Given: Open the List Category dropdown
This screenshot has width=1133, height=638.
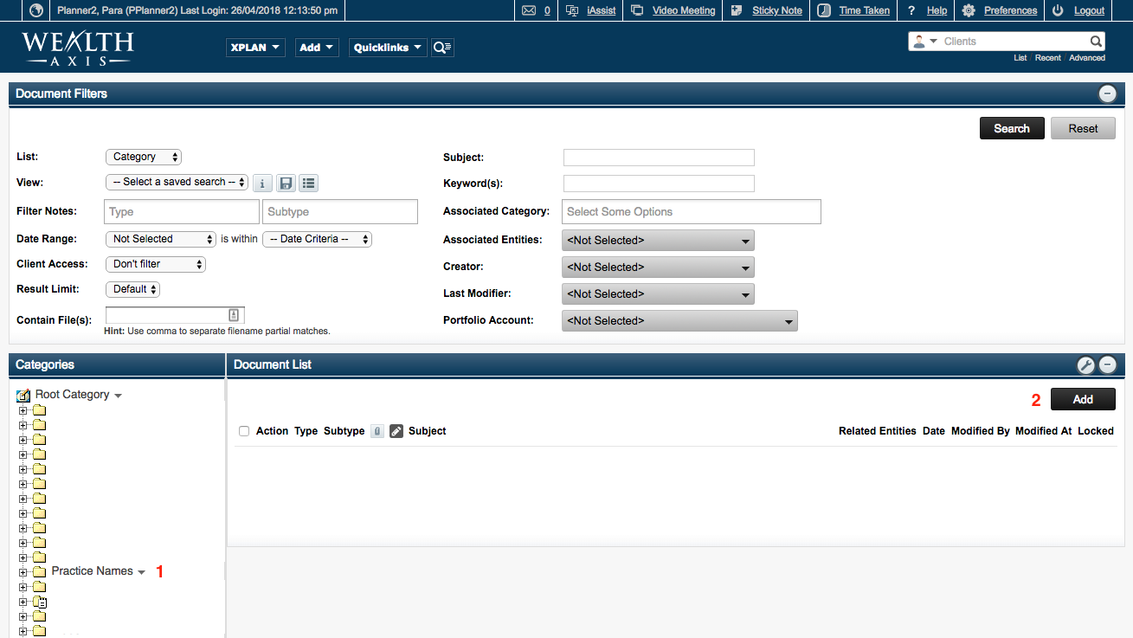Looking at the screenshot, I should point(144,157).
